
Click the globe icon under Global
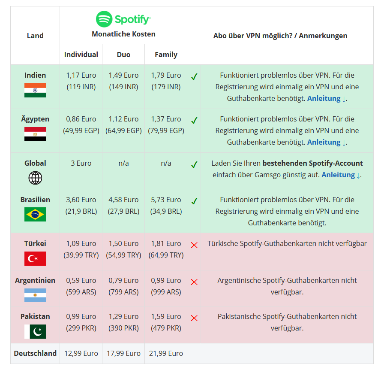(35, 178)
